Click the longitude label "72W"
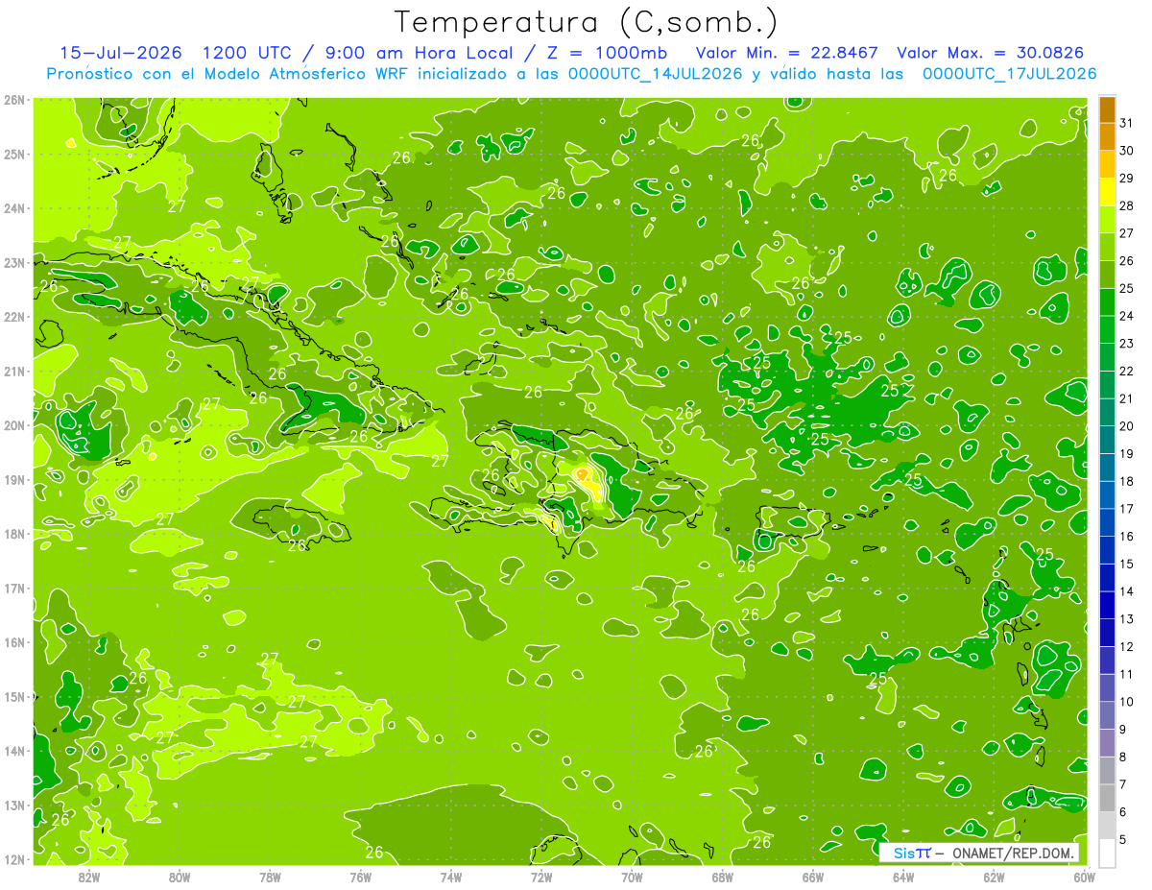Screen dimensions: 1152x890 coord(541,877)
